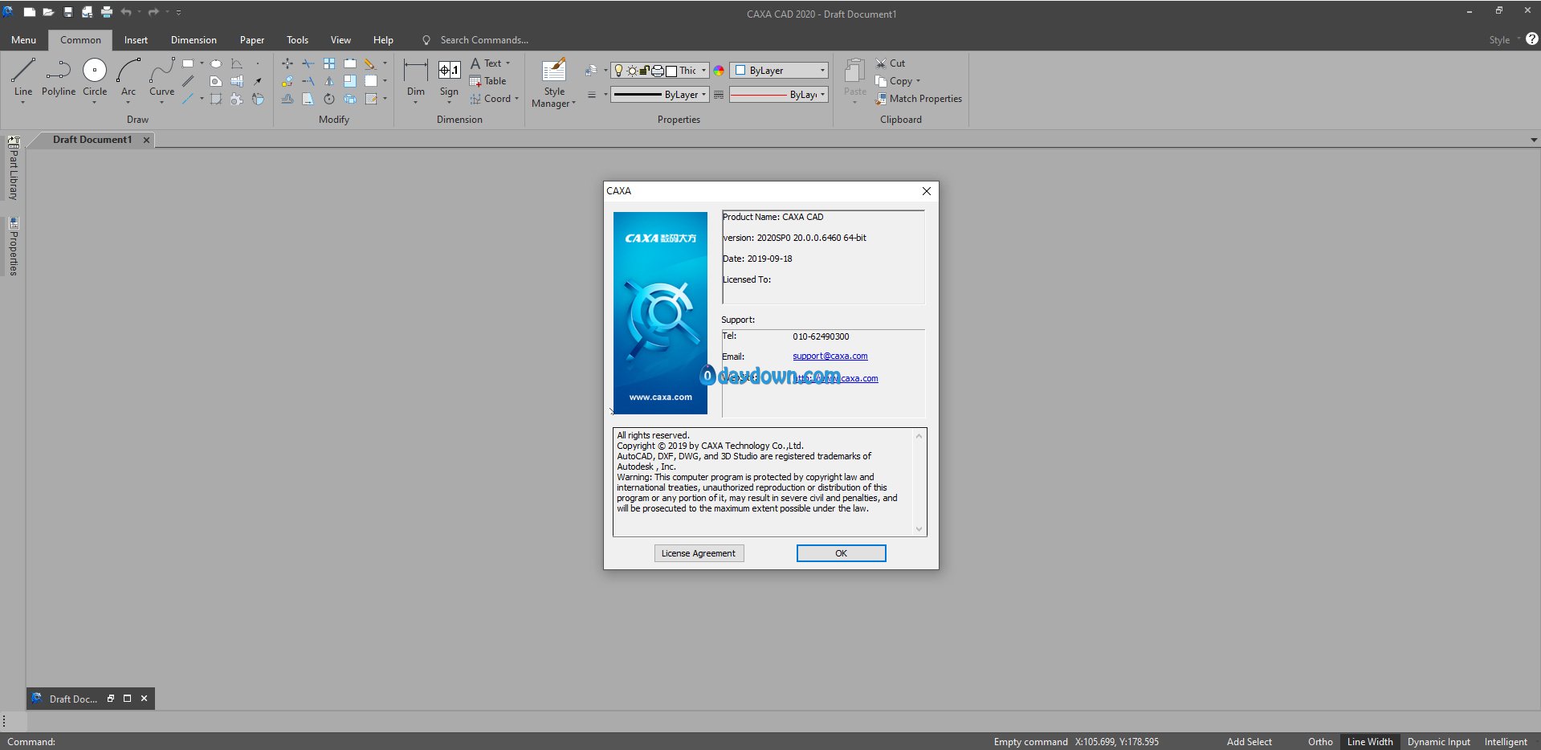The image size is (1541, 750).
Task: Click OK in the CAXA dialog
Action: click(841, 553)
